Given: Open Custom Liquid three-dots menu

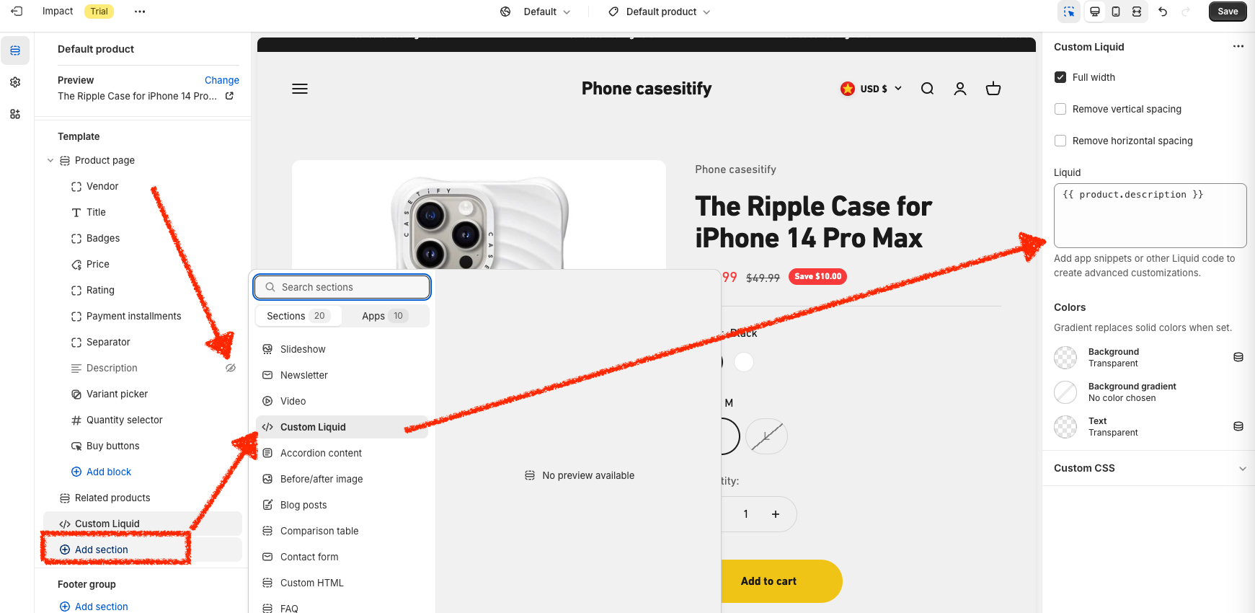Looking at the screenshot, I should [1238, 47].
